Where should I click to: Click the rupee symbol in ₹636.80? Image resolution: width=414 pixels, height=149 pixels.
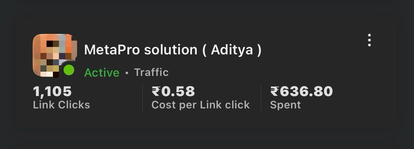click(274, 91)
